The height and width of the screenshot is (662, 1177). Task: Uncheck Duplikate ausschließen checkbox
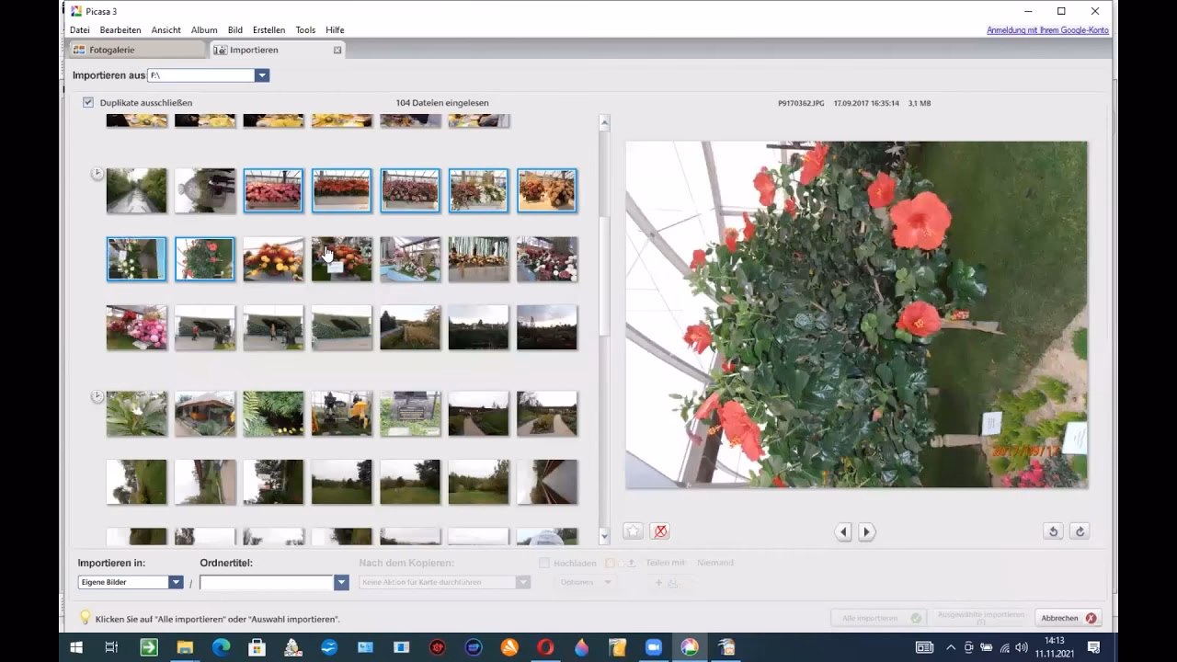[x=88, y=103]
